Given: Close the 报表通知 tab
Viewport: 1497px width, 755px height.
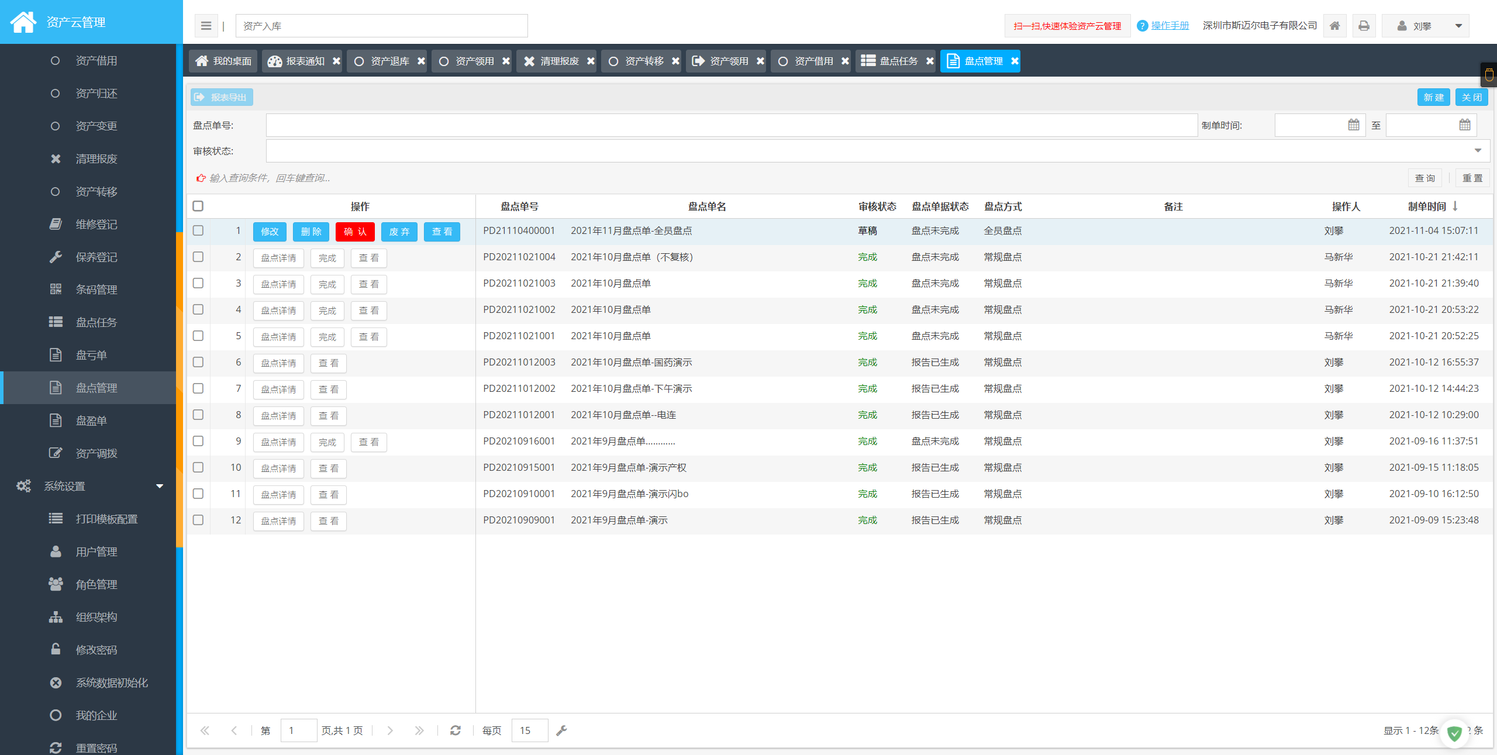Looking at the screenshot, I should (336, 61).
